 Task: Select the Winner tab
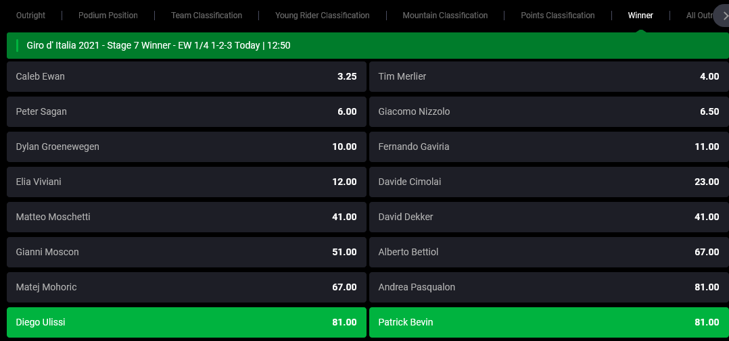pos(640,16)
